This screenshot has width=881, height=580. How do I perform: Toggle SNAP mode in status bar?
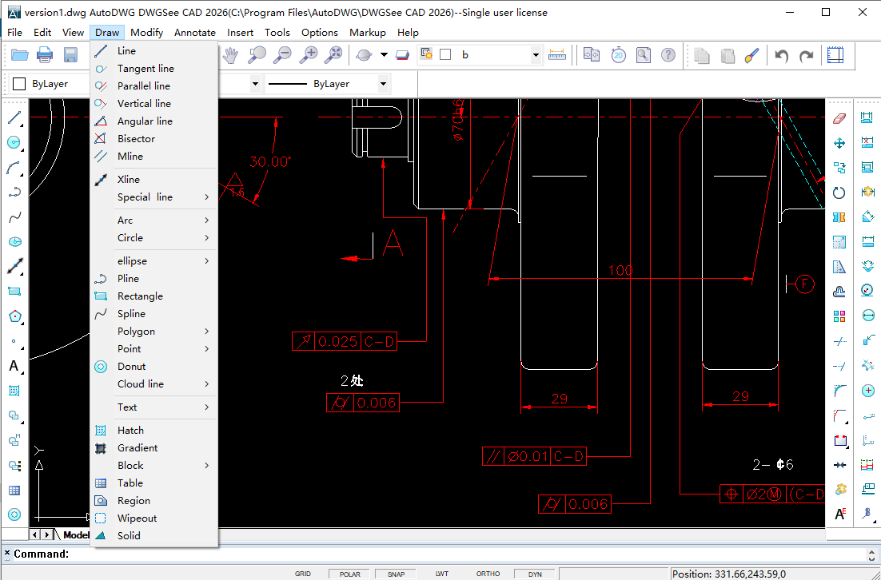click(x=396, y=574)
